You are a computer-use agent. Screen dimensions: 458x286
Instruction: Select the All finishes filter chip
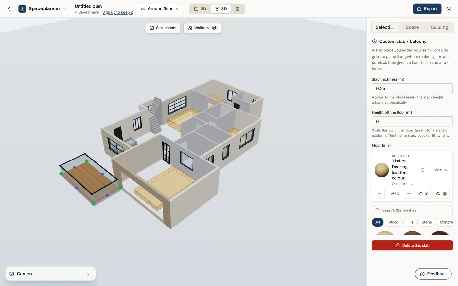[378, 222]
